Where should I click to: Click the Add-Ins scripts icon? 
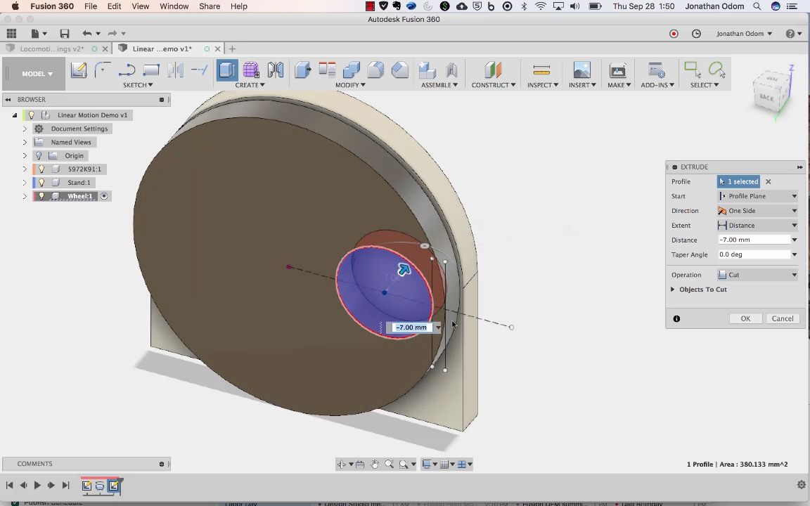(x=656, y=70)
